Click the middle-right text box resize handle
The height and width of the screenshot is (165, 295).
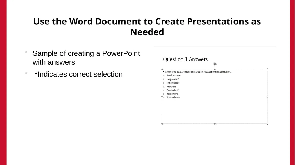pyautogui.click(x=268, y=97)
